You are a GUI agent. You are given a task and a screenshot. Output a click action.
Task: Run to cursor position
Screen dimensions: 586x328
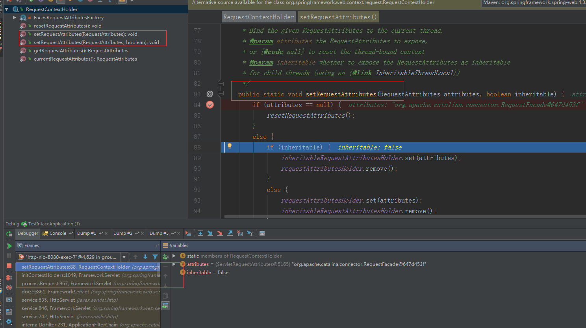tap(250, 233)
